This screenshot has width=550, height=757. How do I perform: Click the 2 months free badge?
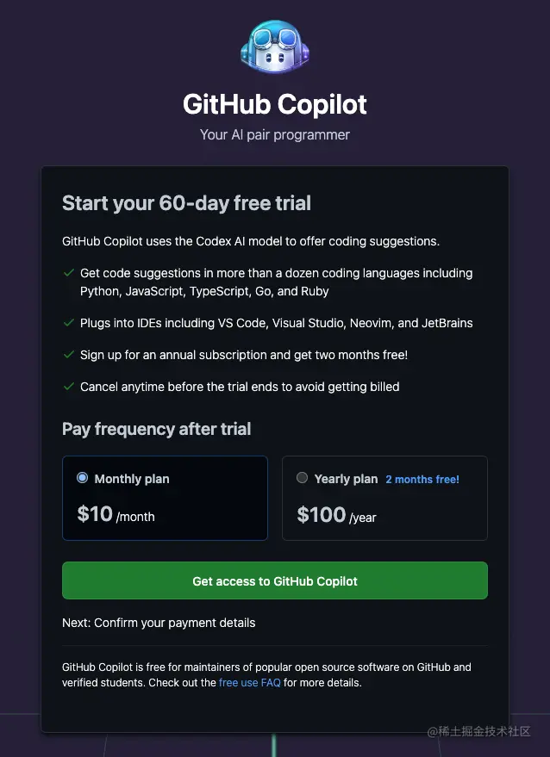422,479
